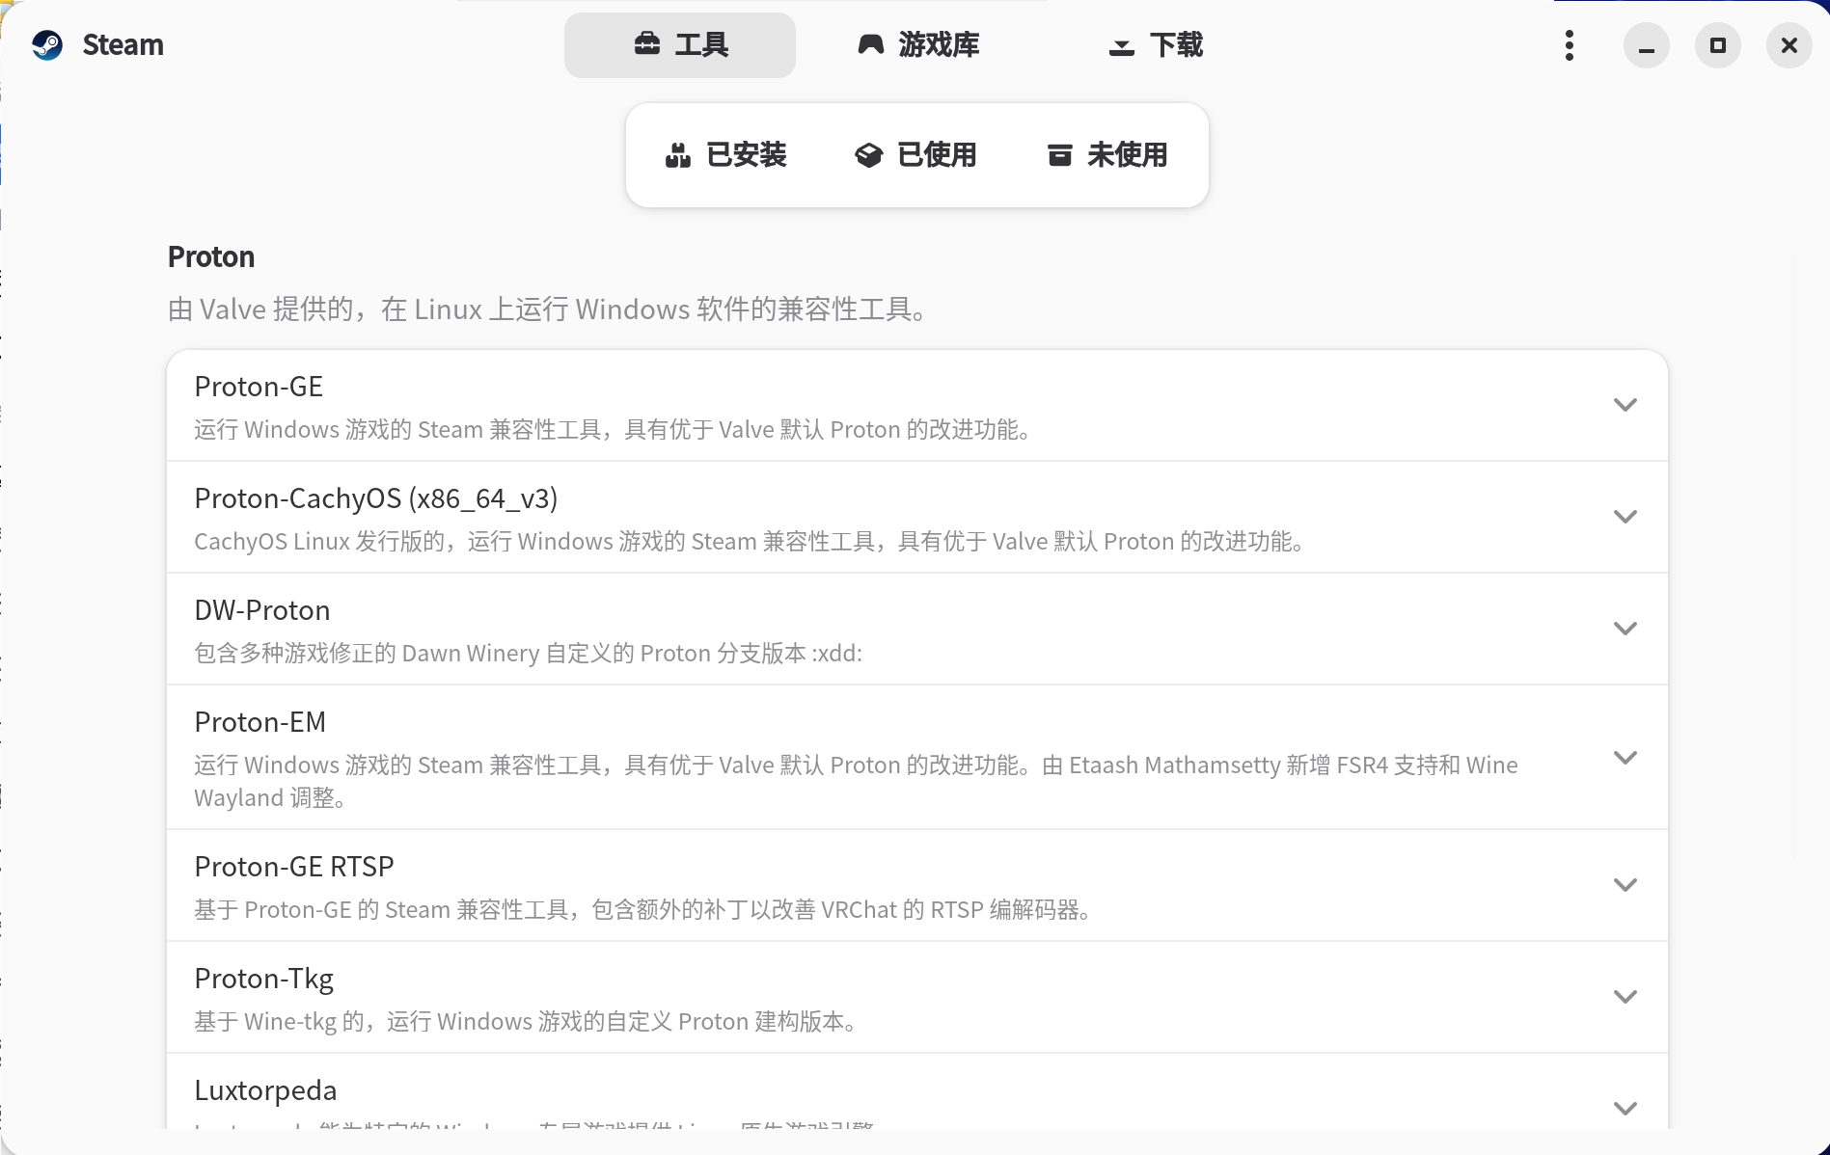Click the Proton section heading
This screenshot has width=1830, height=1155.
(211, 257)
